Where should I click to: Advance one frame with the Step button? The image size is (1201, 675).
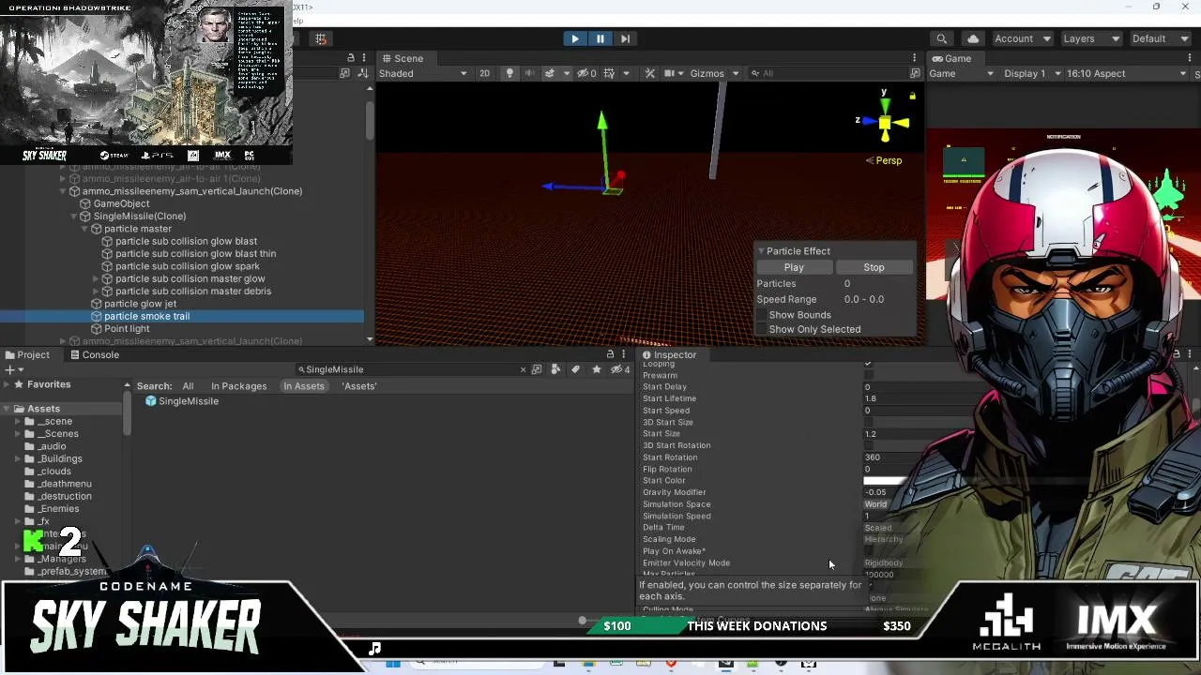(625, 38)
